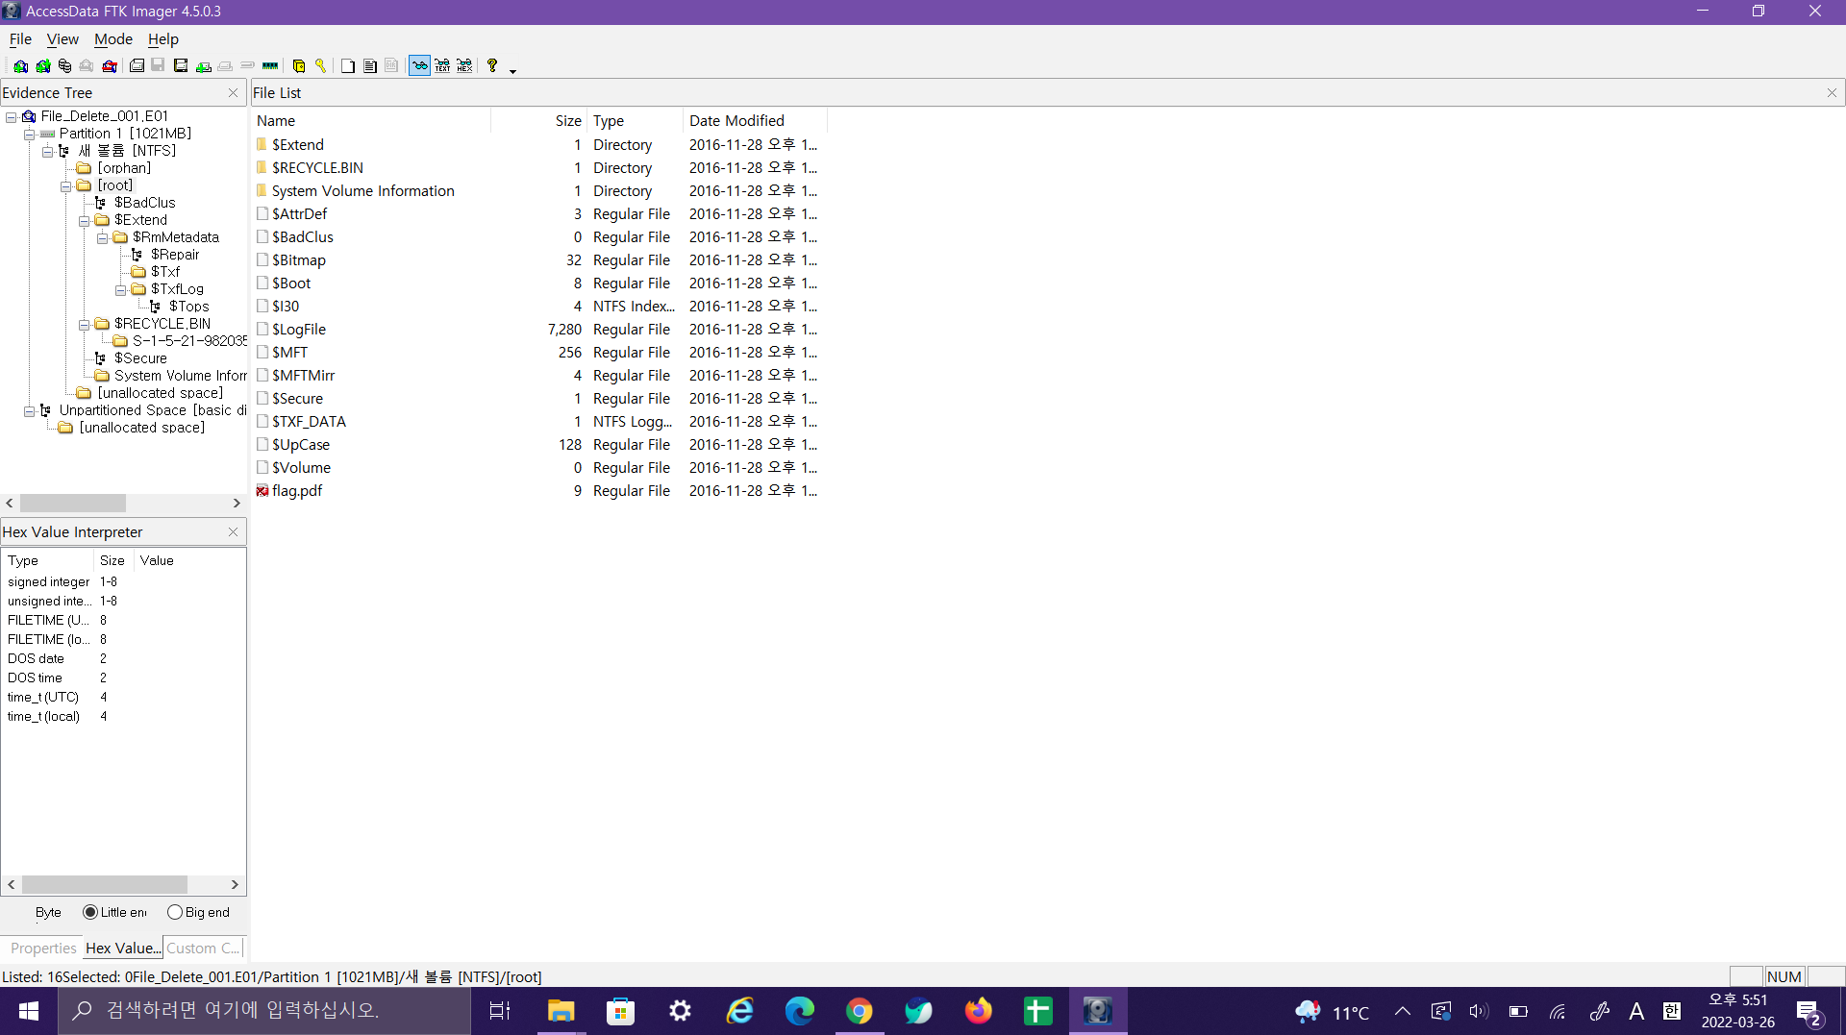Open the Help menu
The width and height of the screenshot is (1846, 1035).
tap(163, 39)
